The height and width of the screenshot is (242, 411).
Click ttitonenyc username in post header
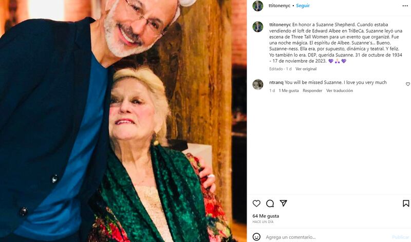point(279,6)
